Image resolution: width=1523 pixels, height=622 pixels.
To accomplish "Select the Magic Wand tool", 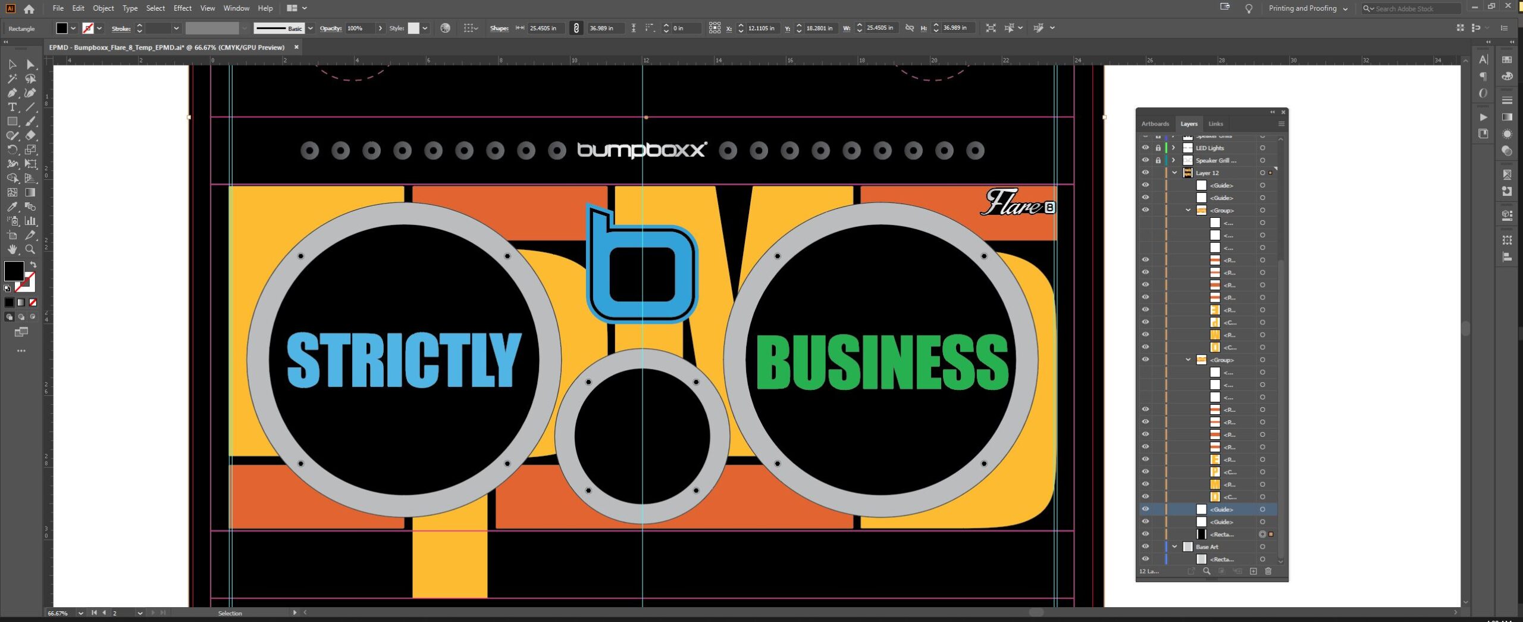I will point(12,79).
